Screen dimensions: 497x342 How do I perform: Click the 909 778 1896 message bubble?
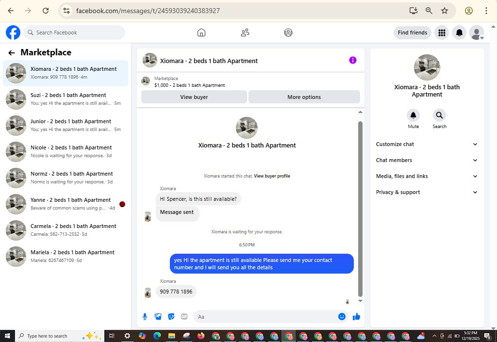point(176,292)
